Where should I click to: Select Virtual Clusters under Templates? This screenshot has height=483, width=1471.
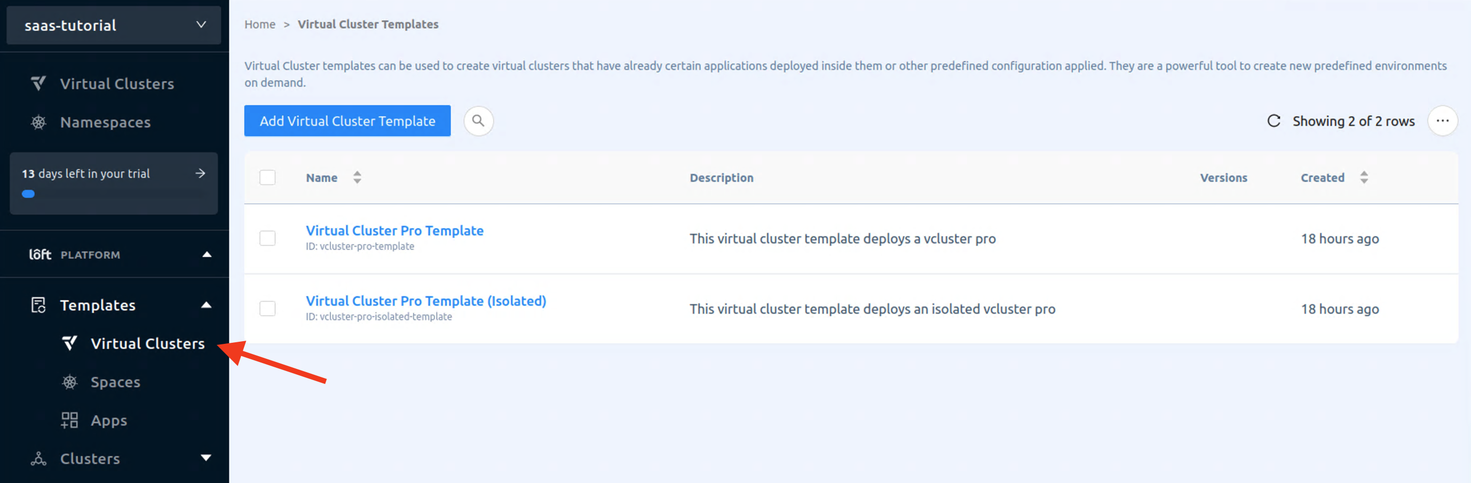[x=148, y=343]
